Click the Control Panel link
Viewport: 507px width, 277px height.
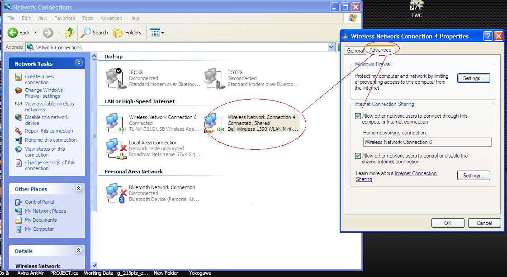point(39,201)
